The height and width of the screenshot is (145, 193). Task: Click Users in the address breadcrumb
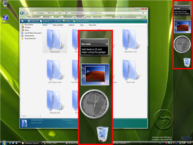click(60, 13)
